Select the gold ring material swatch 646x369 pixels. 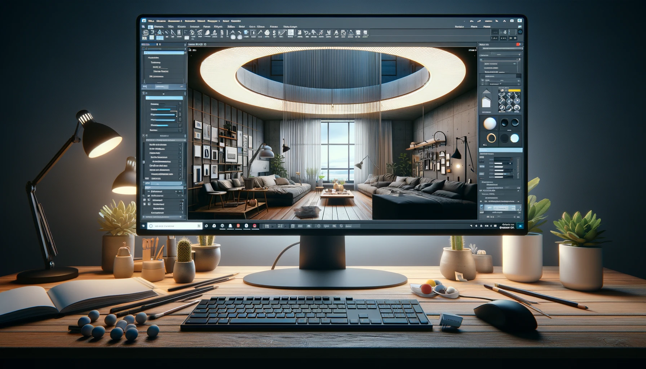(491, 138)
